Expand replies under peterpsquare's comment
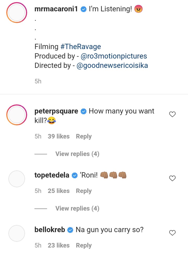Screen dimensions: 188x255 (77, 154)
